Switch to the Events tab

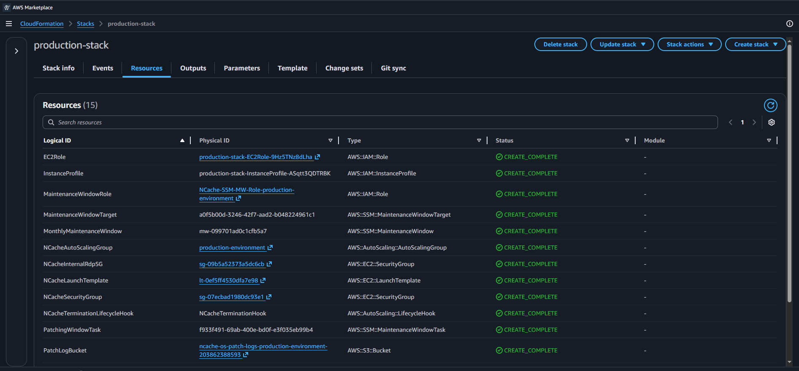[x=103, y=68]
